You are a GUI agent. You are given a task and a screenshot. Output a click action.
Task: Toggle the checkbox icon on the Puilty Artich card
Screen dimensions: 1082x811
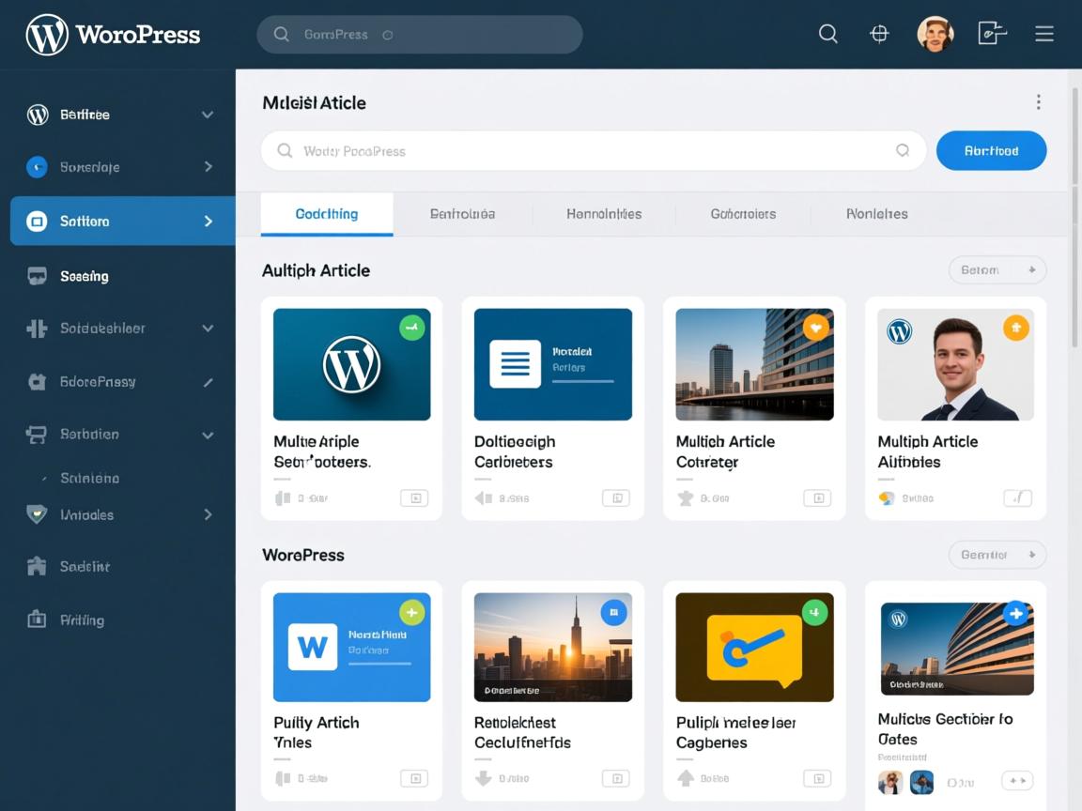413,778
